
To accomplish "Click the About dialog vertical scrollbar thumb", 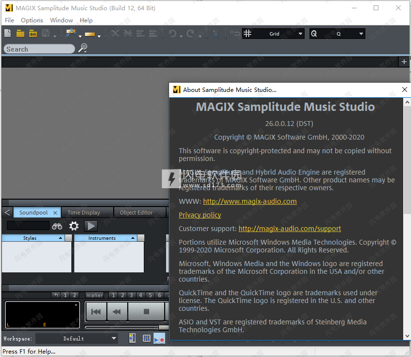I will (407, 160).
